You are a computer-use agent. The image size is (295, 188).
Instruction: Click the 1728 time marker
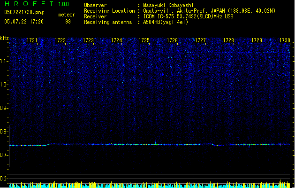click(x=228, y=40)
